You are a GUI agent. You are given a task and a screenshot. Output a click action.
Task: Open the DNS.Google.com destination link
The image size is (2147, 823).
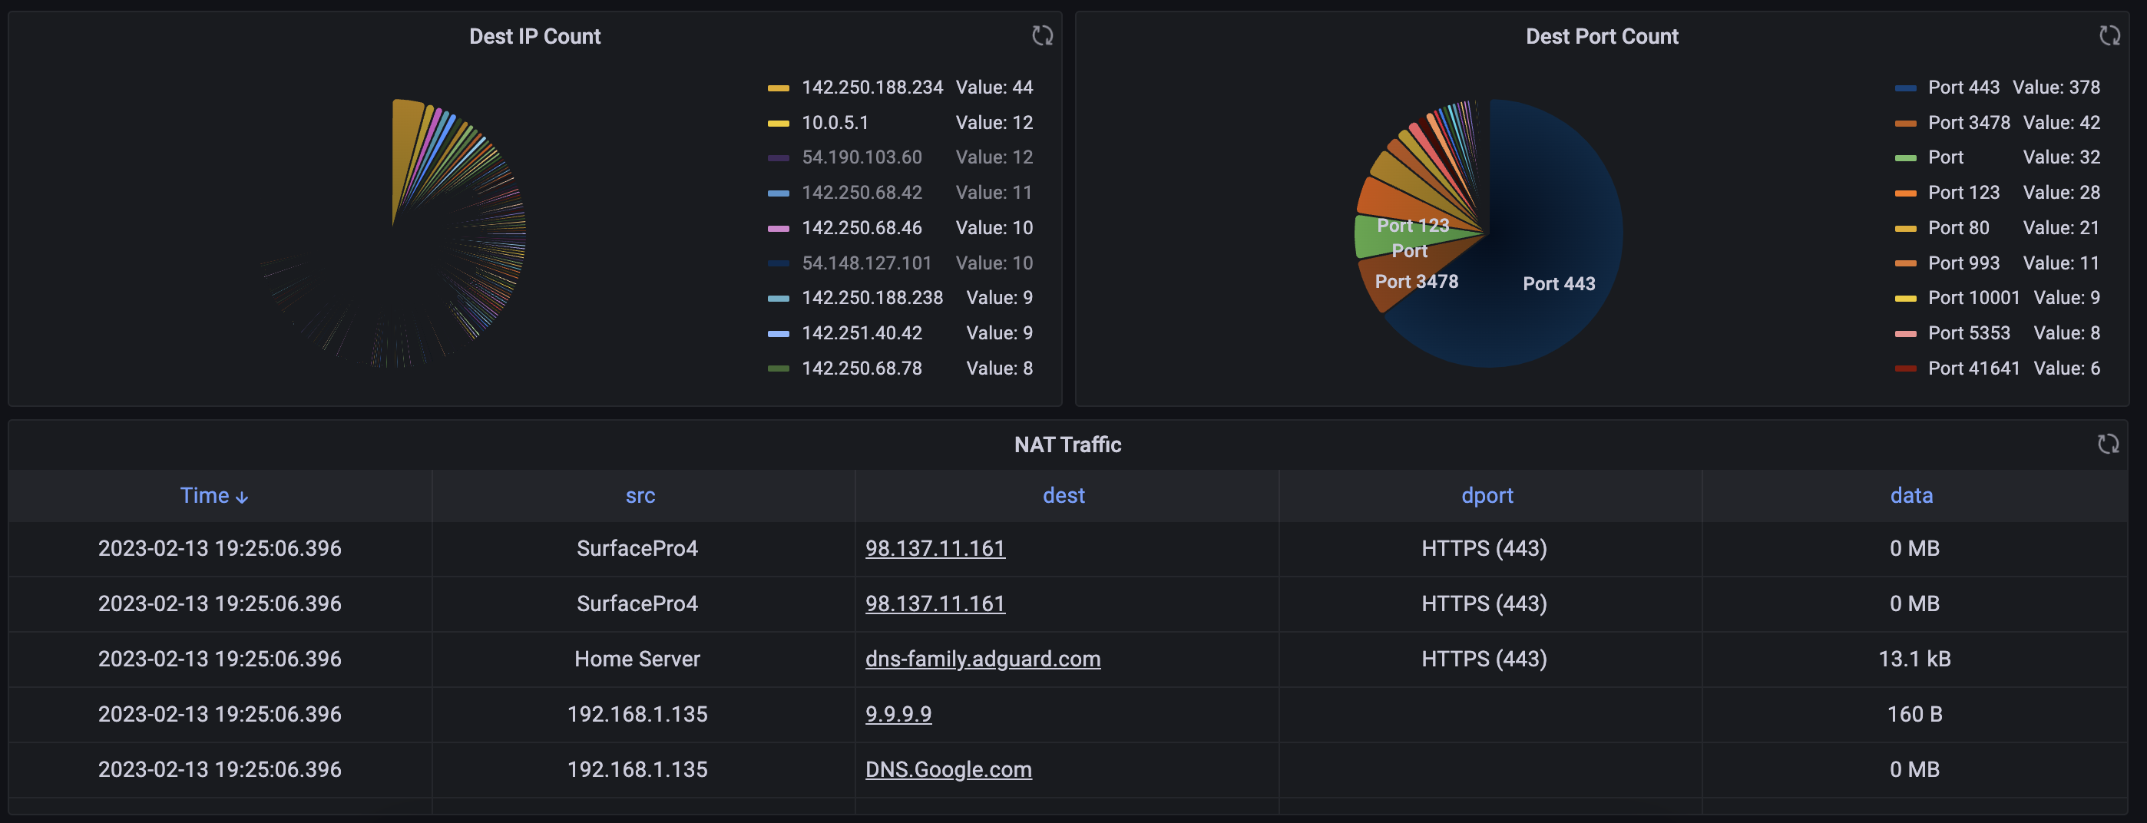point(948,770)
